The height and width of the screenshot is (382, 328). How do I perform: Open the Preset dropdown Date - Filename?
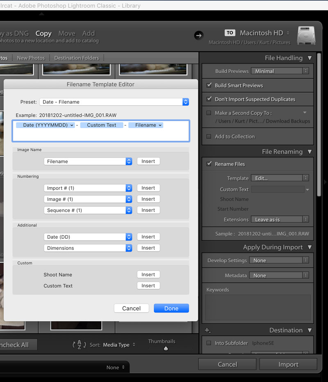114,102
